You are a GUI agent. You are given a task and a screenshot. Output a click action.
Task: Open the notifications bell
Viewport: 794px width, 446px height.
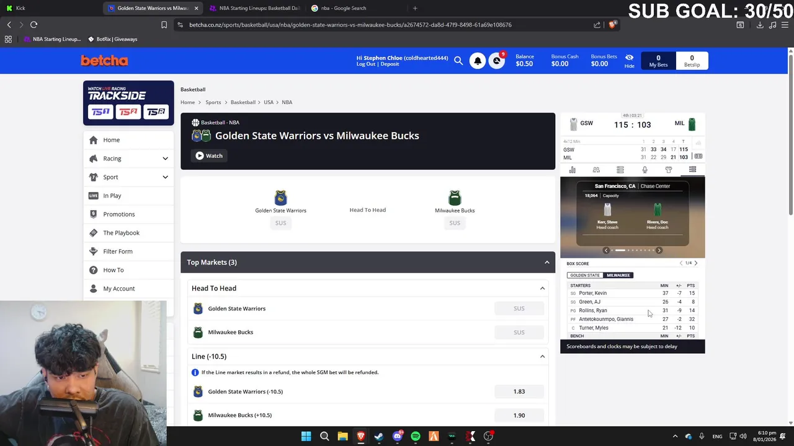tap(478, 61)
